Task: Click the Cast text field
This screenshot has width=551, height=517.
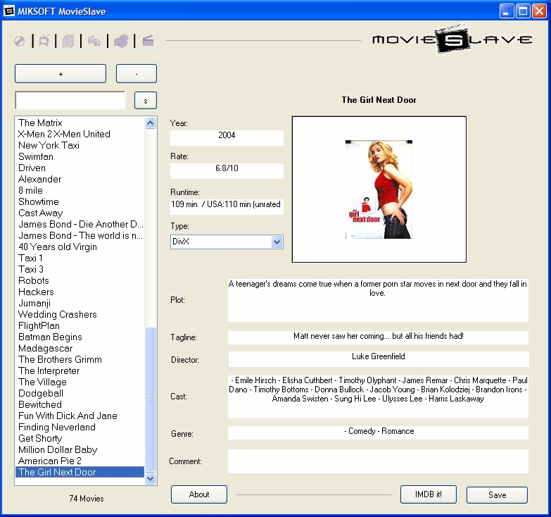Action: (378, 397)
